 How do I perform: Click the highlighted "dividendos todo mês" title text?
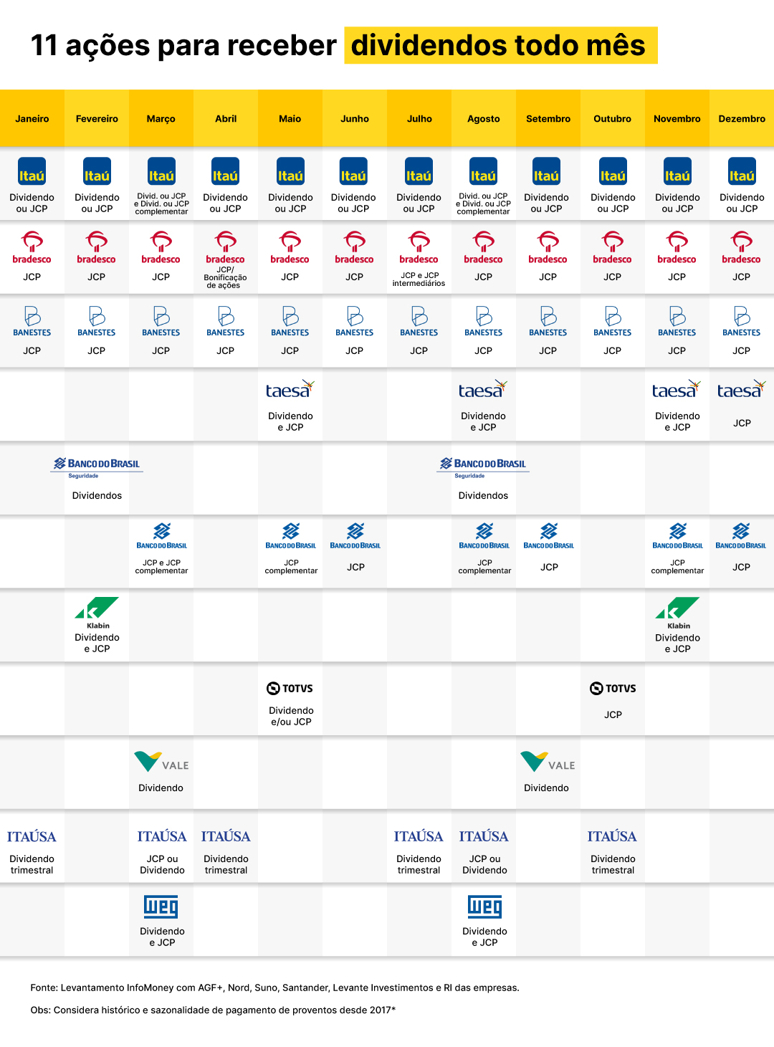[499, 45]
